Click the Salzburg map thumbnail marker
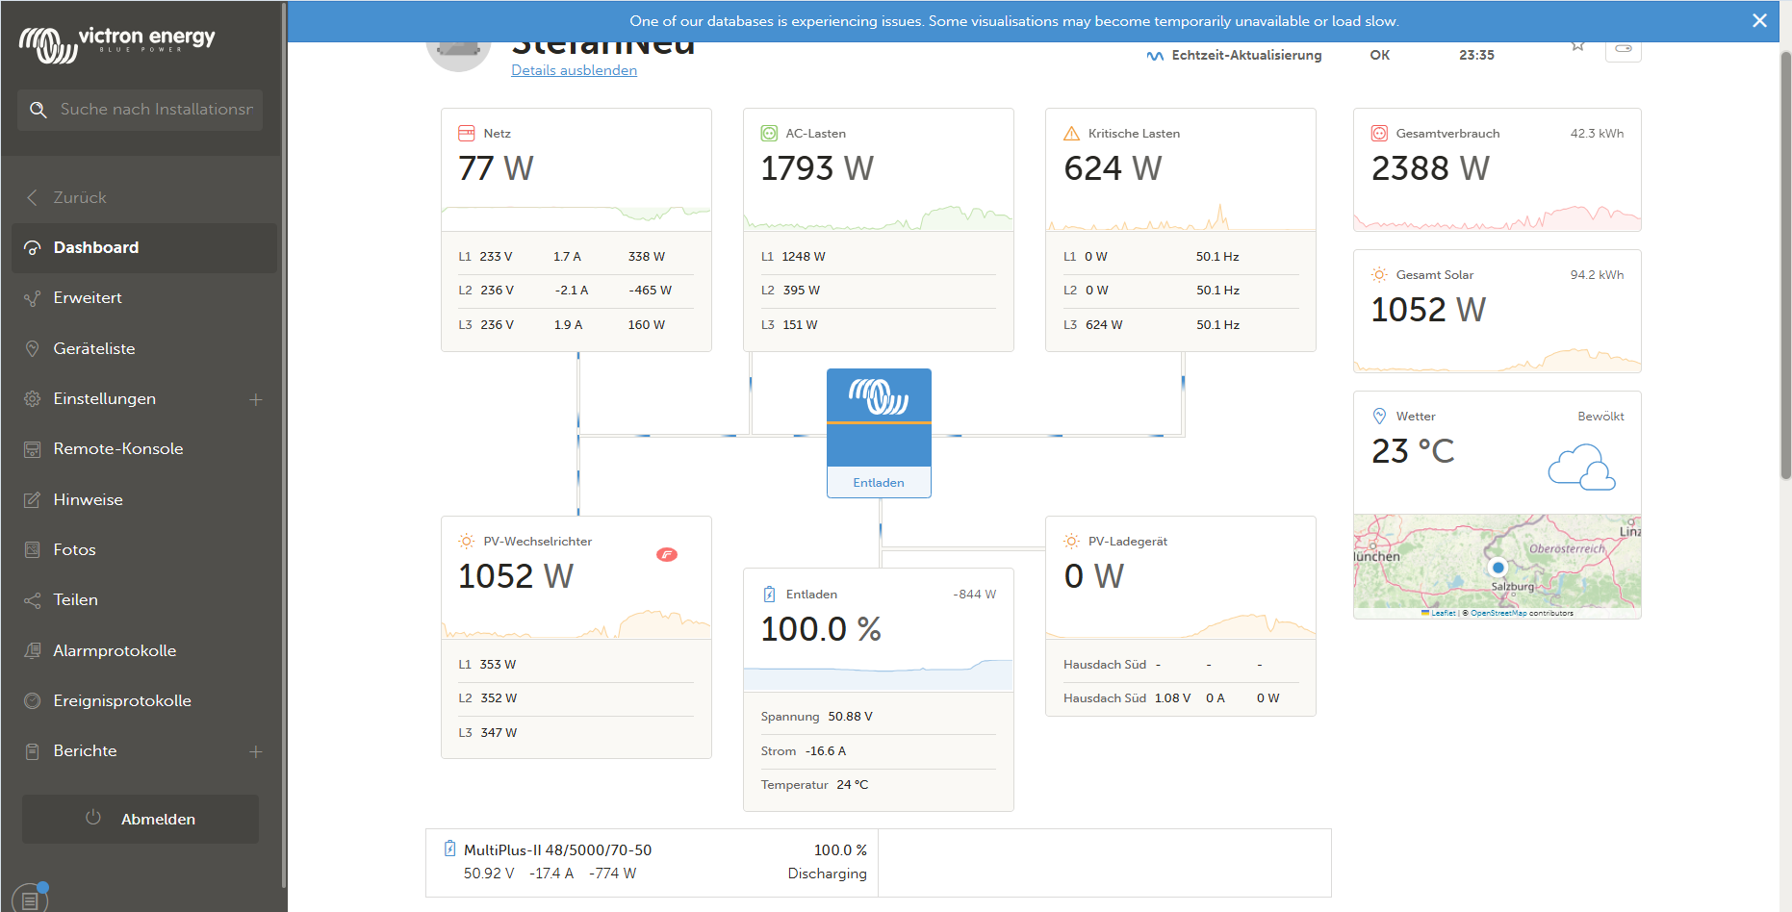The width and height of the screenshot is (1792, 912). coord(1498,568)
